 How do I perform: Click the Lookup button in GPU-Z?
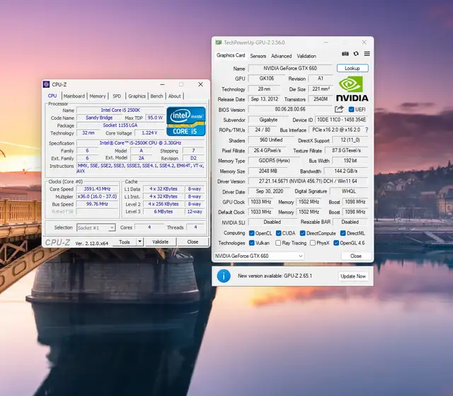point(352,68)
